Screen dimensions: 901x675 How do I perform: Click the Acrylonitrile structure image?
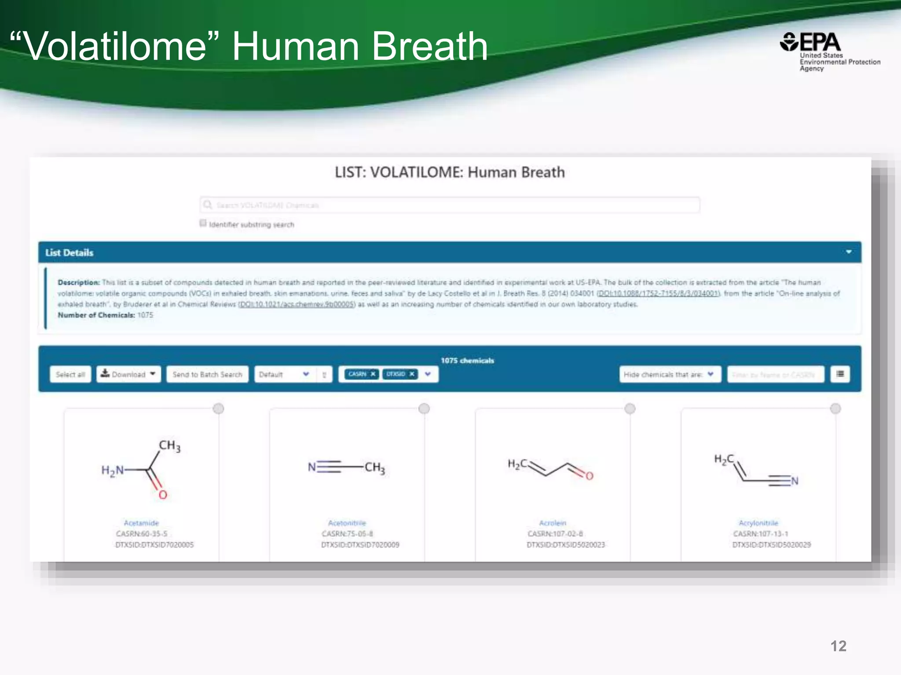coord(756,470)
